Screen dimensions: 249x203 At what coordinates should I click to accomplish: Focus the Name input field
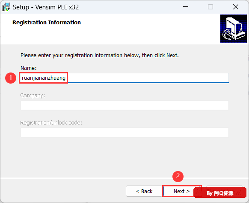point(124,78)
